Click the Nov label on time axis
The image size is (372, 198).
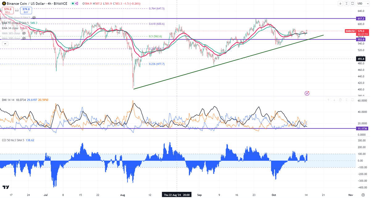pos(351,195)
